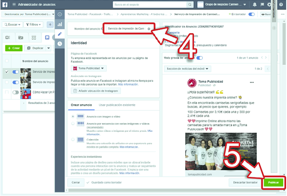
Task: Open the ads tab icon
Action: [47, 37]
